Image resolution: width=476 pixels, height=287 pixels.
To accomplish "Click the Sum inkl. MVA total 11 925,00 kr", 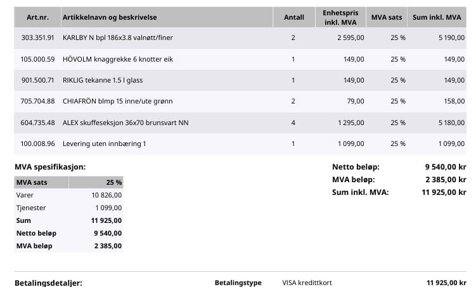I will 444,192.
